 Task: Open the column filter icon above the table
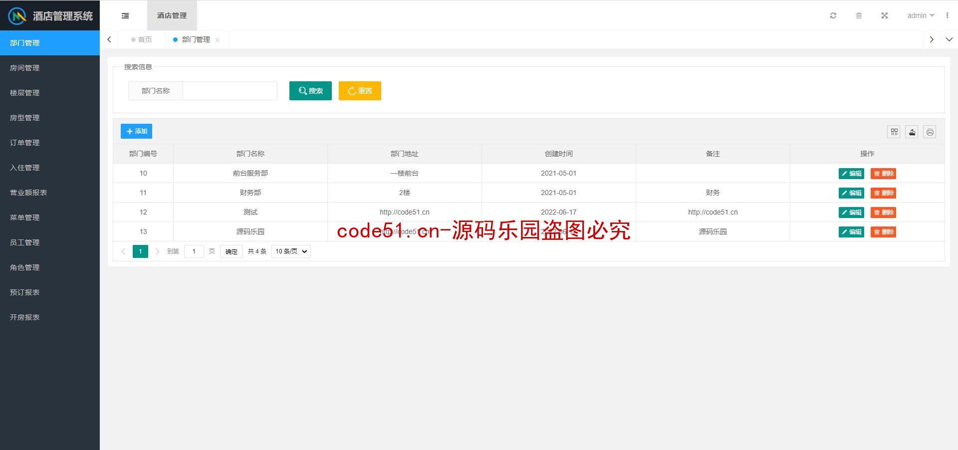894,132
